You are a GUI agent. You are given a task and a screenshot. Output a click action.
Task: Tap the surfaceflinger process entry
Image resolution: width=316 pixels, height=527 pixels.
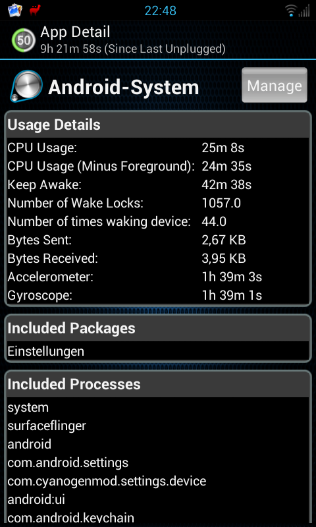(x=47, y=426)
